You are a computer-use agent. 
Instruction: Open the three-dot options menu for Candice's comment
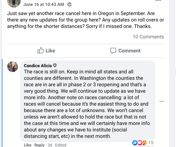(162, 101)
